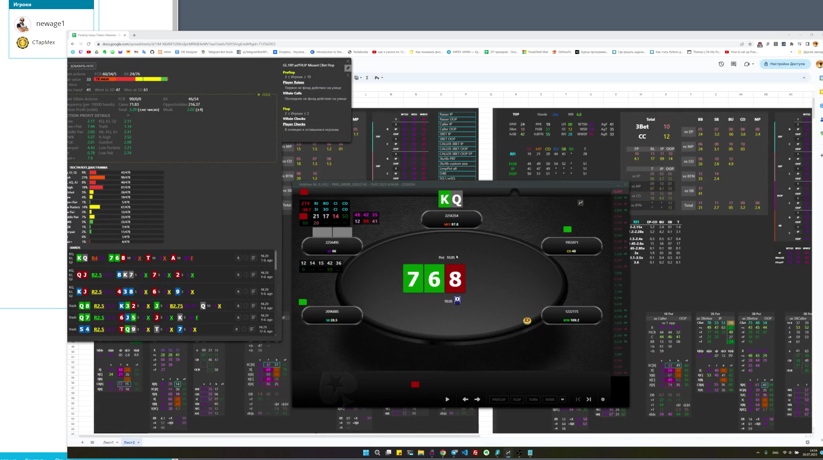The height and width of the screenshot is (460, 823).
Task: Go to PREFLOP street in replayer
Action: pyautogui.click(x=499, y=399)
